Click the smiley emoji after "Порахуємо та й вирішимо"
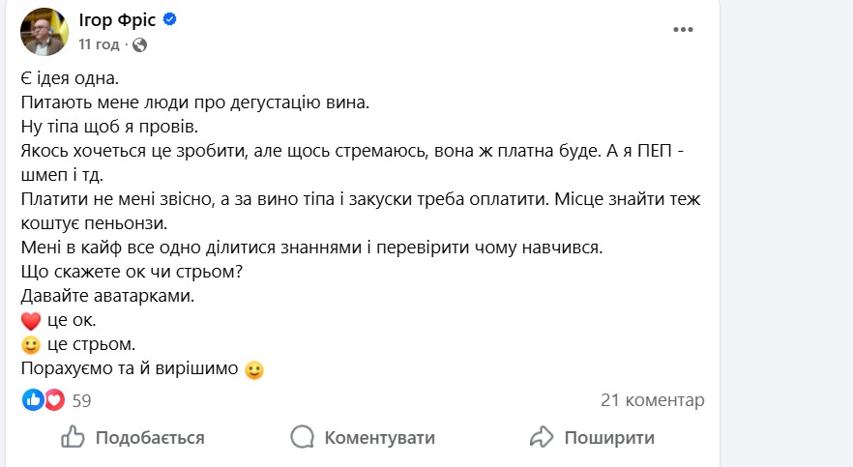 pos(254,368)
